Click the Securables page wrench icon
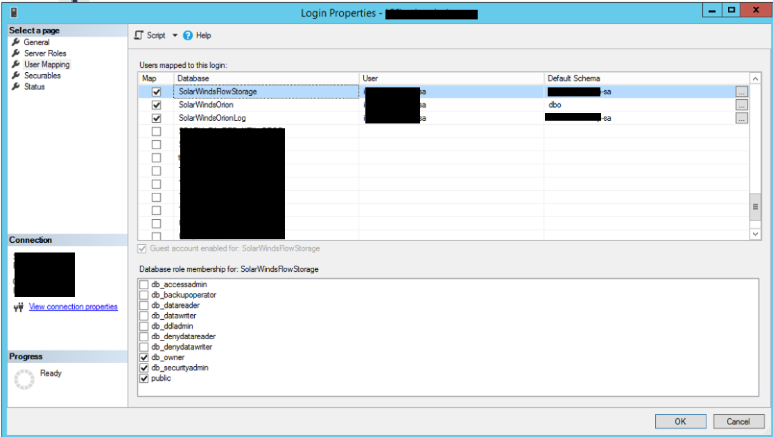 [16, 75]
